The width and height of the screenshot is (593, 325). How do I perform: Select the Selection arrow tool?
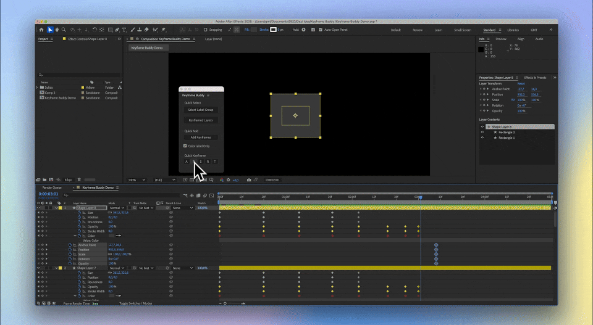tap(50, 30)
